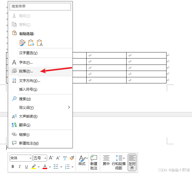Open the 段落(P)... paragraph dialog
Viewport: 192px width, 174px height.
click(40, 71)
